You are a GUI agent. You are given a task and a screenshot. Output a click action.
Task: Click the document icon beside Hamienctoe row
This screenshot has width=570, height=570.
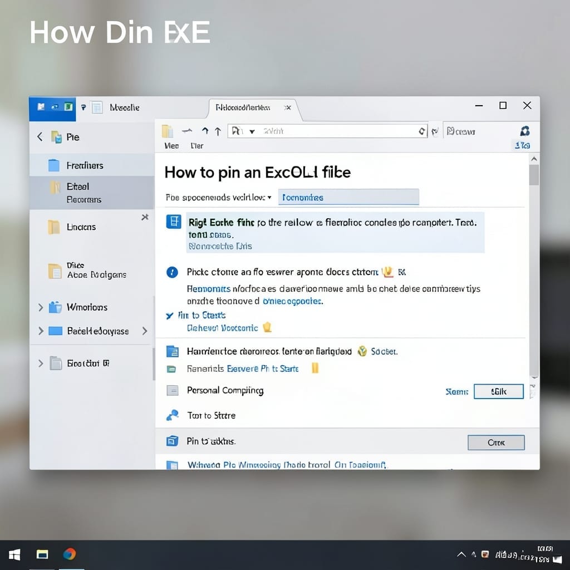coord(173,352)
